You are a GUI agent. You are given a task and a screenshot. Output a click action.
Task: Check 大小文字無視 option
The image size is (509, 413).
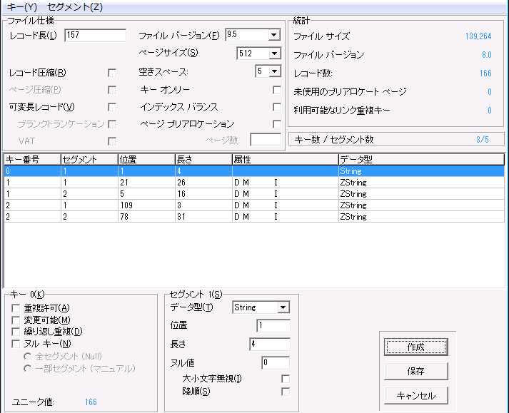click(286, 378)
